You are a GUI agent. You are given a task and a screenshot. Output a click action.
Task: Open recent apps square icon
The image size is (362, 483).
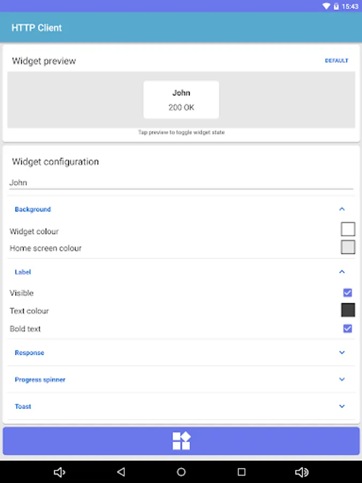coord(242,472)
